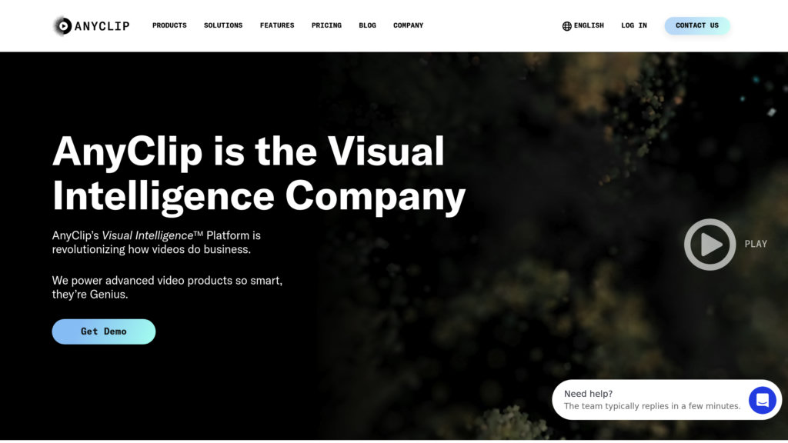Click the PLAY text label
Viewport: 788px width, 443px height.
pyautogui.click(x=756, y=244)
